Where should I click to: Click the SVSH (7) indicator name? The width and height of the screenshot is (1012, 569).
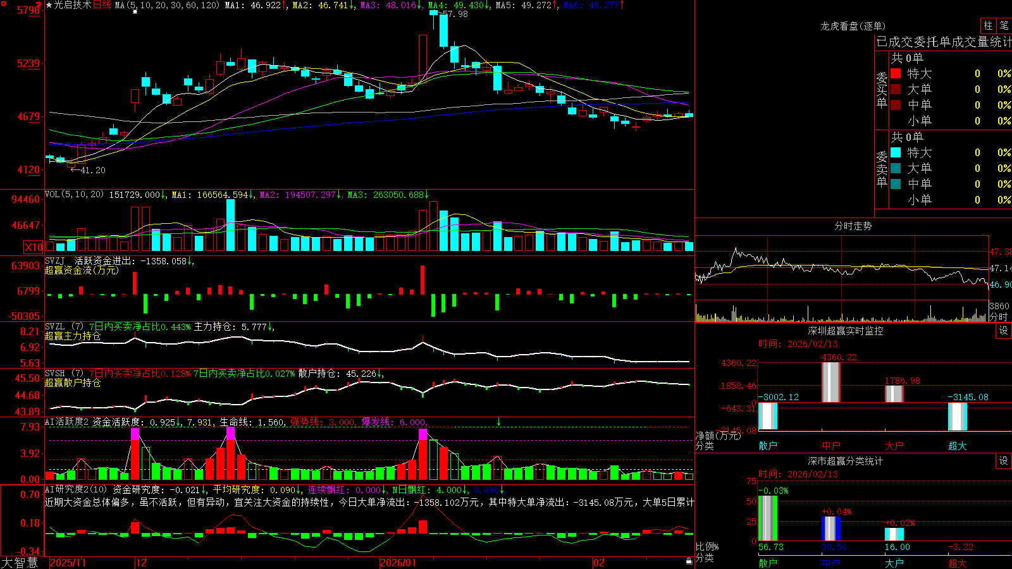(64, 373)
